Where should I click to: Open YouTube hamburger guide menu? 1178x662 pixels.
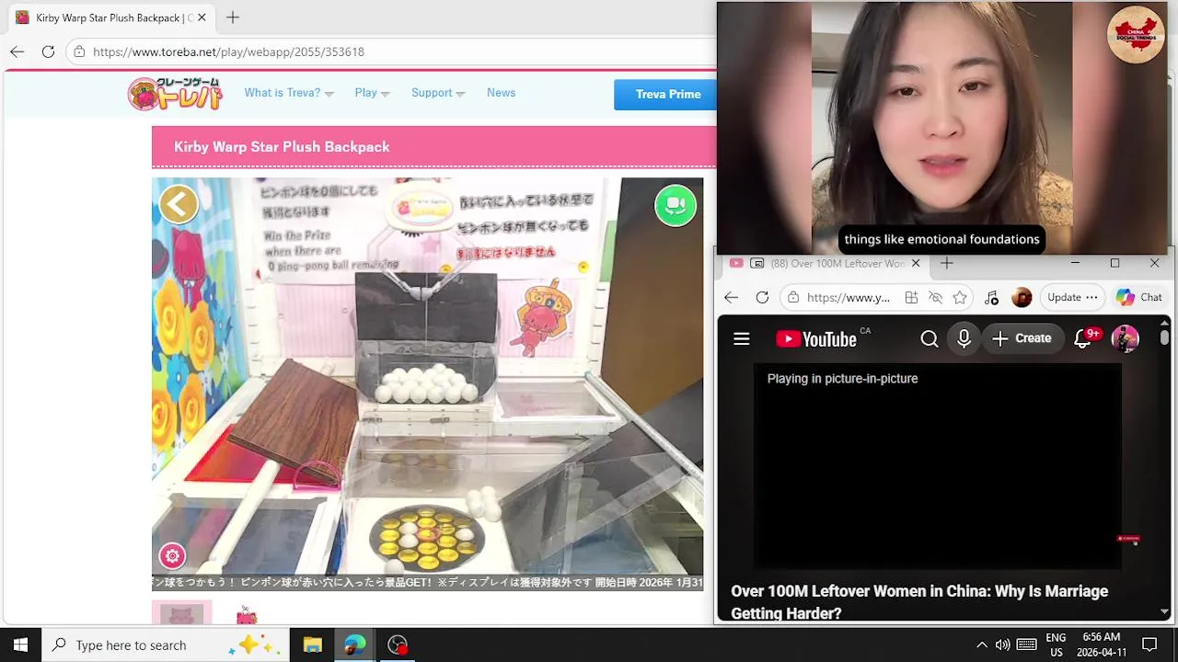pyautogui.click(x=741, y=339)
